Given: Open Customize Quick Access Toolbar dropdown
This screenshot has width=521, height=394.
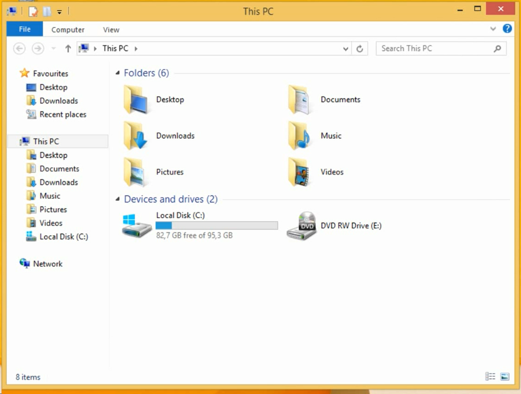Looking at the screenshot, I should pos(59,12).
